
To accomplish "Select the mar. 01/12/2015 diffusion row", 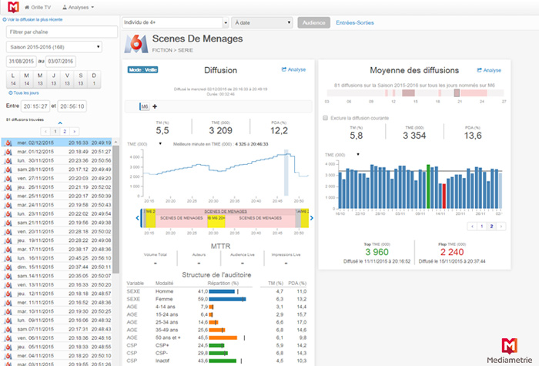I will pos(58,151).
